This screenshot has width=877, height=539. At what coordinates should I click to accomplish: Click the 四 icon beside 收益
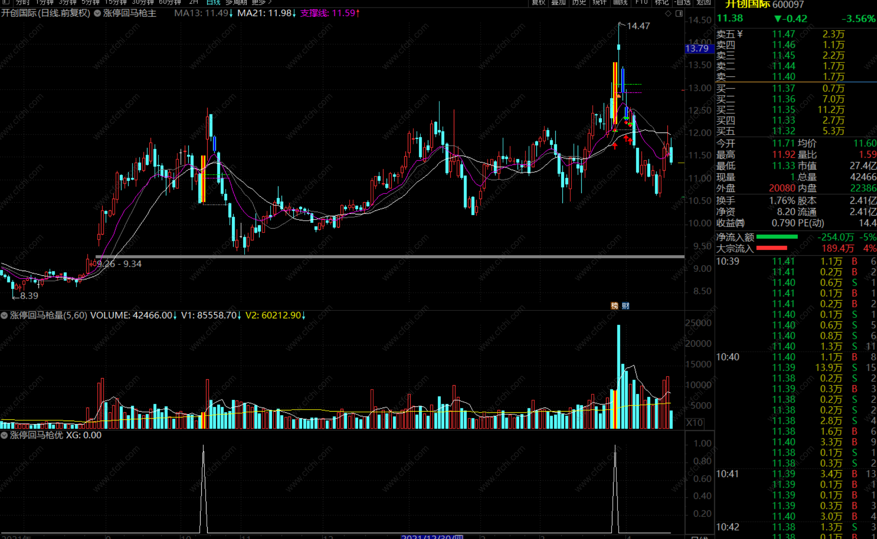point(740,223)
